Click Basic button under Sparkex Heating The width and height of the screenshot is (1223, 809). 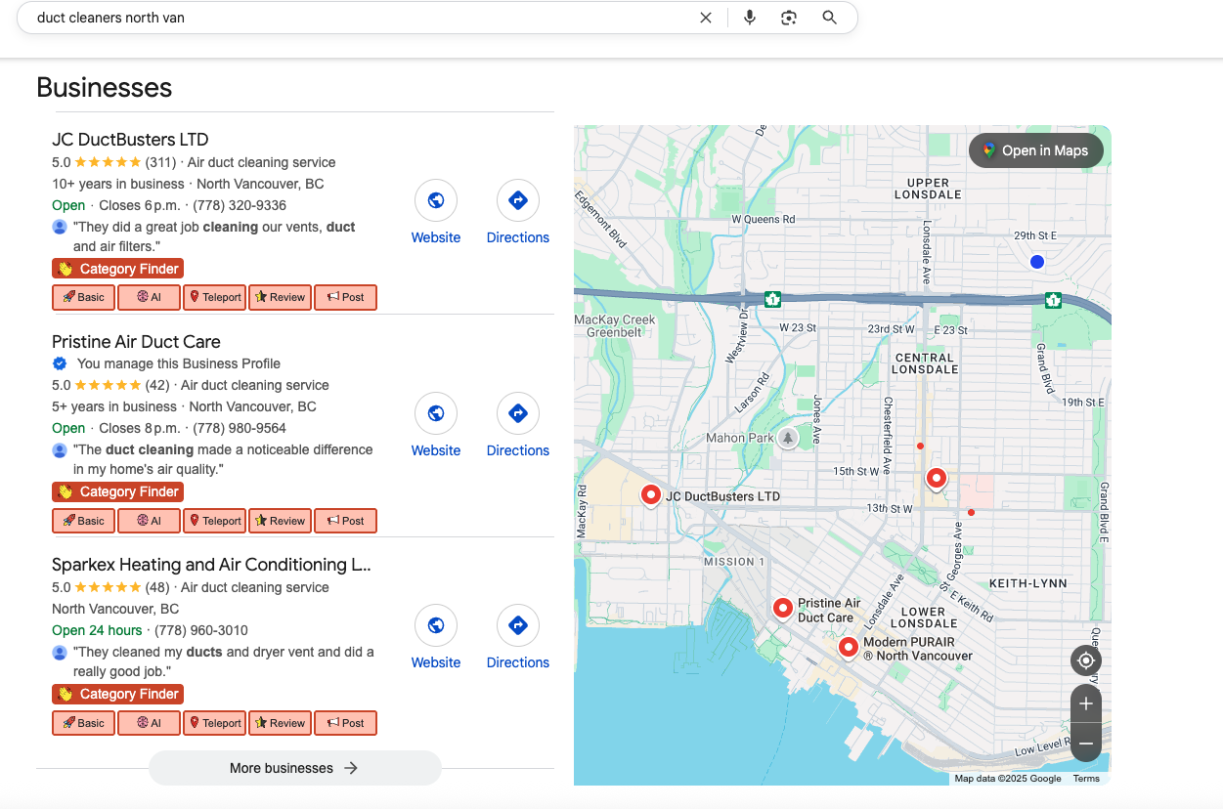[83, 723]
